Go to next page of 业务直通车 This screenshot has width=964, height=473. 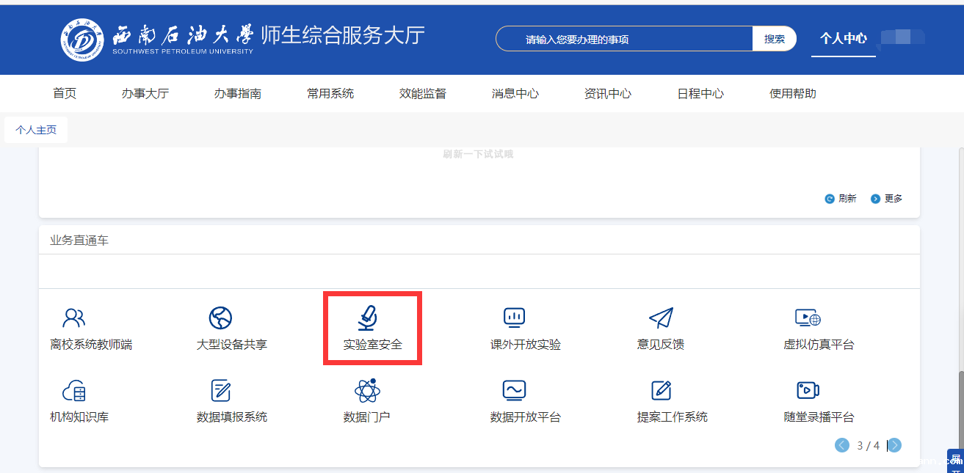(x=894, y=445)
